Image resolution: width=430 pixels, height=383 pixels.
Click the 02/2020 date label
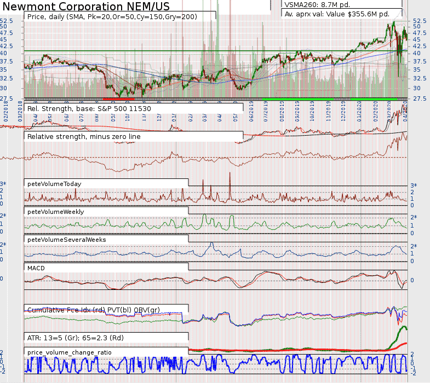pyautogui.click(x=375, y=111)
